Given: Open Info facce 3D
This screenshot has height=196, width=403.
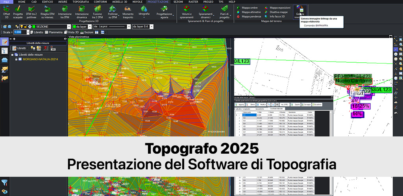Looking at the screenshot, I should click(x=274, y=16).
